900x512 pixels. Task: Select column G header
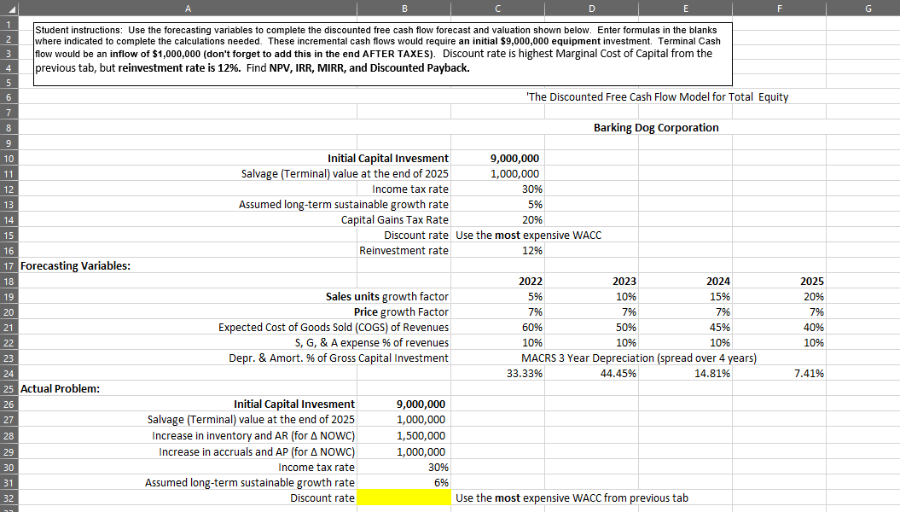tap(868, 9)
